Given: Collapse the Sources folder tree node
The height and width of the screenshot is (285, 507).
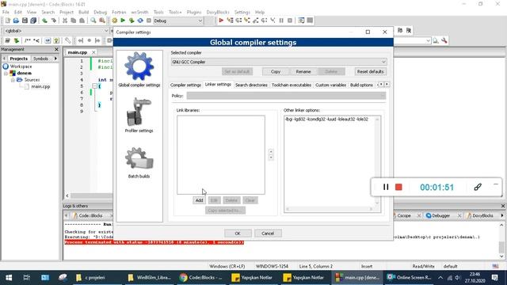Looking at the screenshot, I should (13, 80).
